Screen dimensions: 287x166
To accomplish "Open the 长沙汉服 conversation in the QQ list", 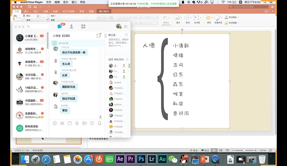I will pos(30,76).
